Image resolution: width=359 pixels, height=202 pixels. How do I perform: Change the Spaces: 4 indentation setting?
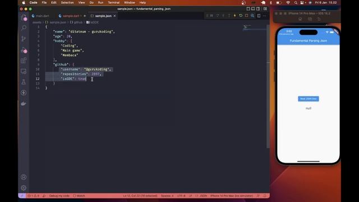pyautogui.click(x=167, y=196)
